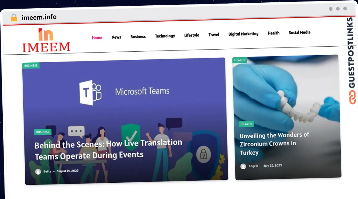Click the top Health tag on crowns card
The image size is (358, 199).
point(240,60)
